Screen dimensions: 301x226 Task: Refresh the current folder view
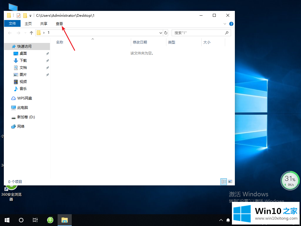(166, 33)
